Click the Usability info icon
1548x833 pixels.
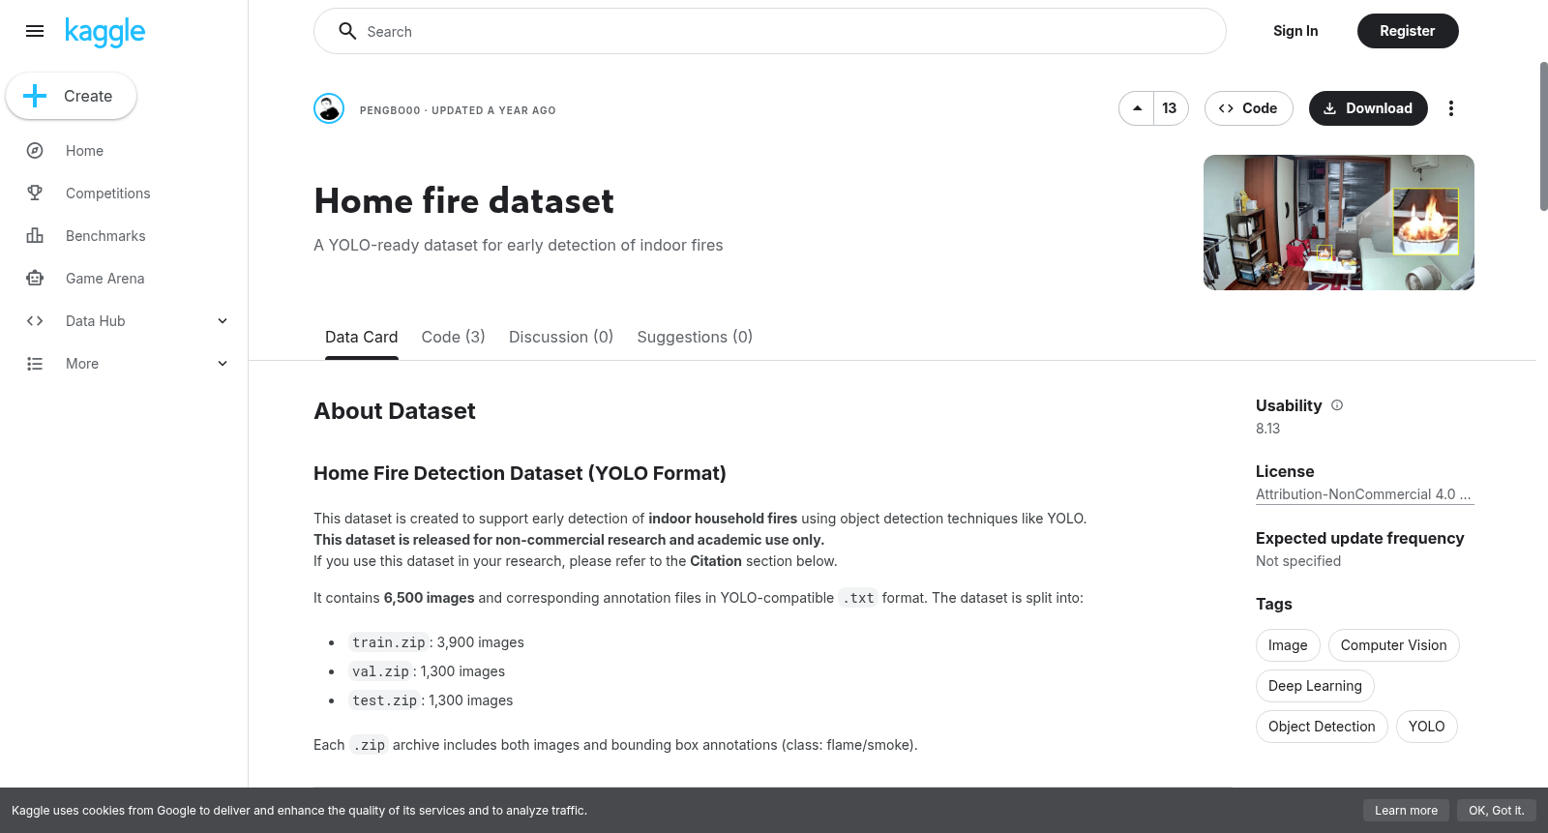1337,405
